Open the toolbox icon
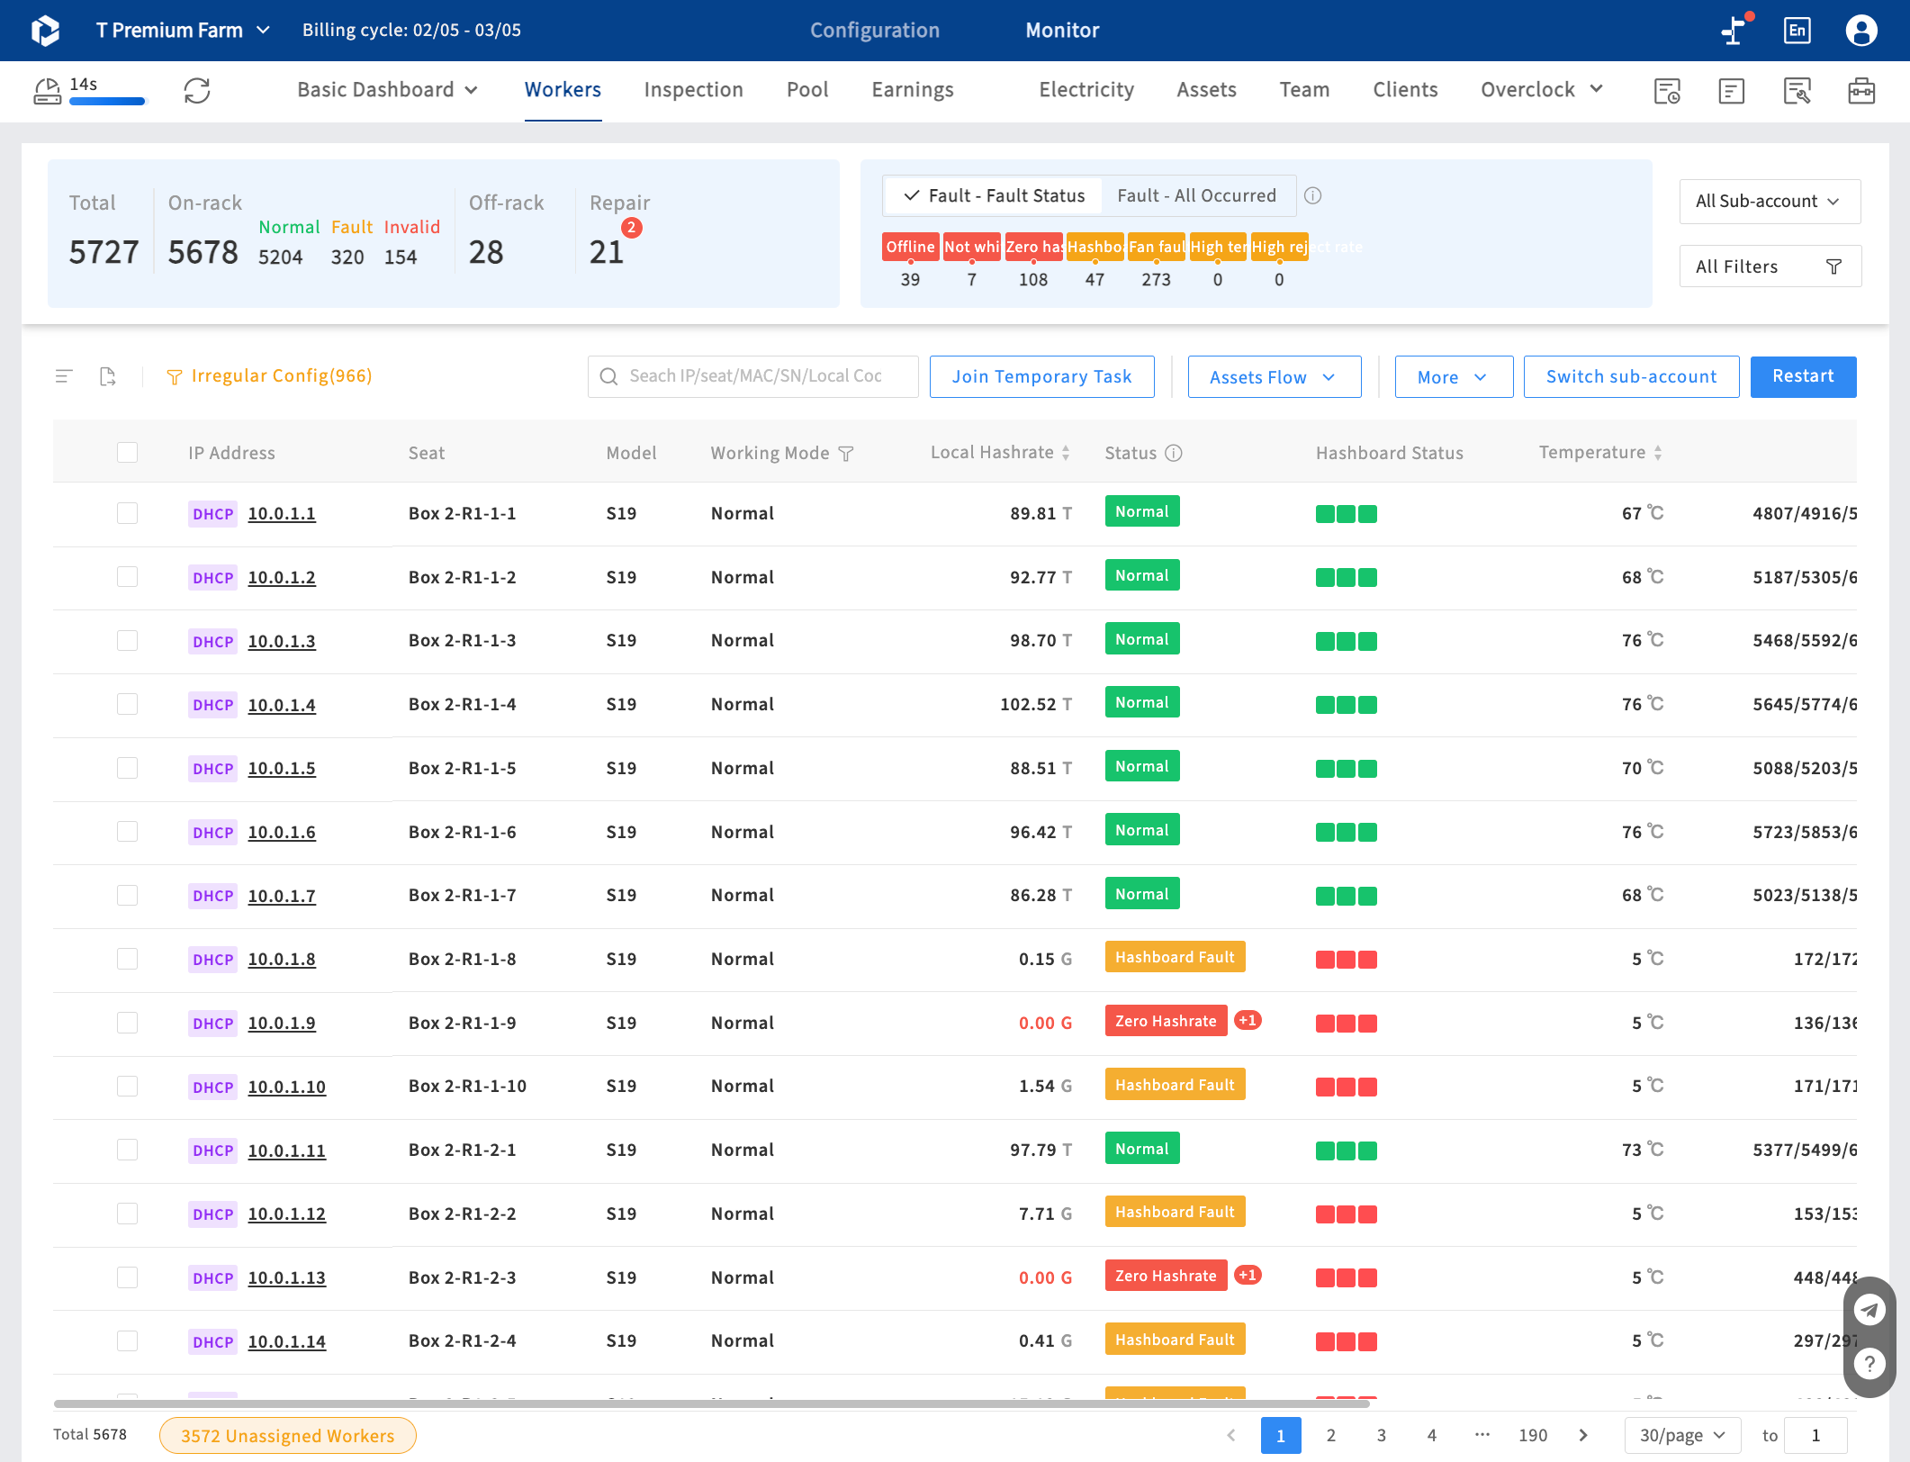The height and width of the screenshot is (1462, 1910). pos(1860,91)
